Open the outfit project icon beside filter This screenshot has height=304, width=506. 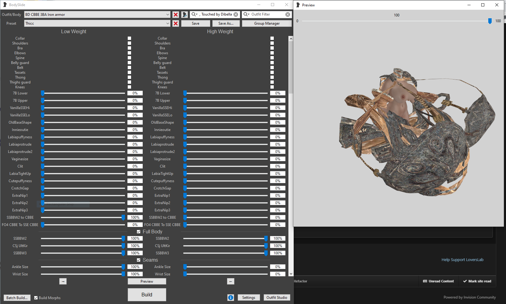coord(185,15)
